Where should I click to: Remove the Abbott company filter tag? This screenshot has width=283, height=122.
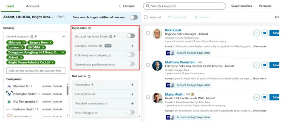coord(21,58)
